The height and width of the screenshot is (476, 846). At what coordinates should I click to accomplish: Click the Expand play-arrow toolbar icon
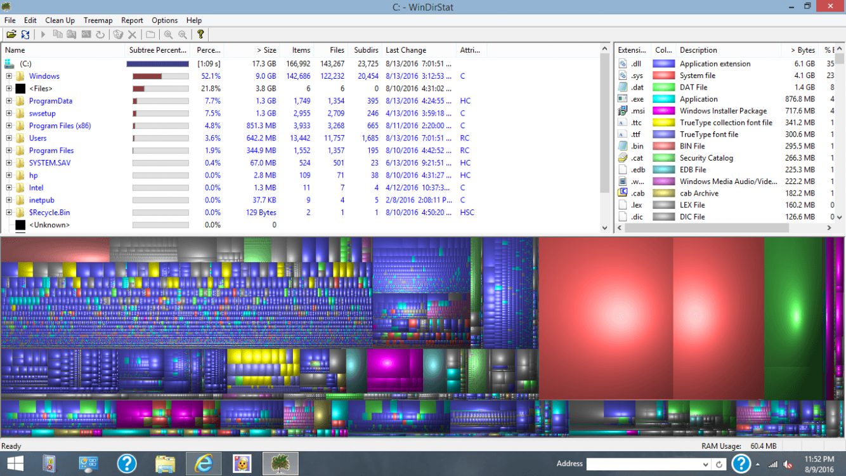tap(43, 34)
